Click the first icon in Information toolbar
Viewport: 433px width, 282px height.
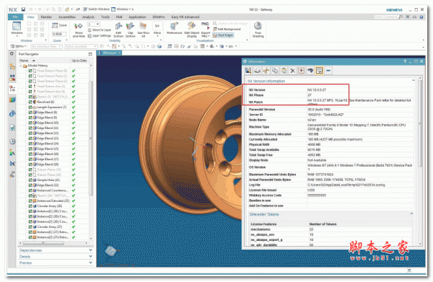click(248, 71)
